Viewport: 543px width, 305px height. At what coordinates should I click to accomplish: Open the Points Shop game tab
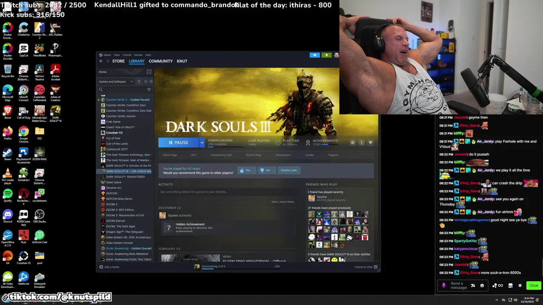point(254,155)
